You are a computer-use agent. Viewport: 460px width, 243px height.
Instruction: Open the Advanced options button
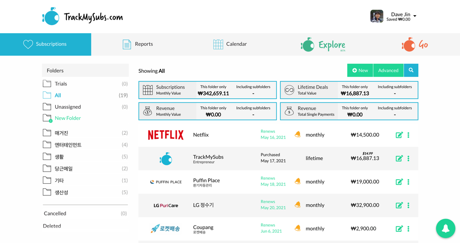[x=388, y=71]
